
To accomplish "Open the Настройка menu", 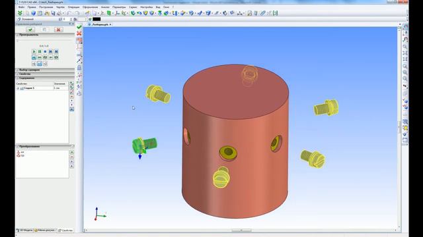I will tap(147, 7).
